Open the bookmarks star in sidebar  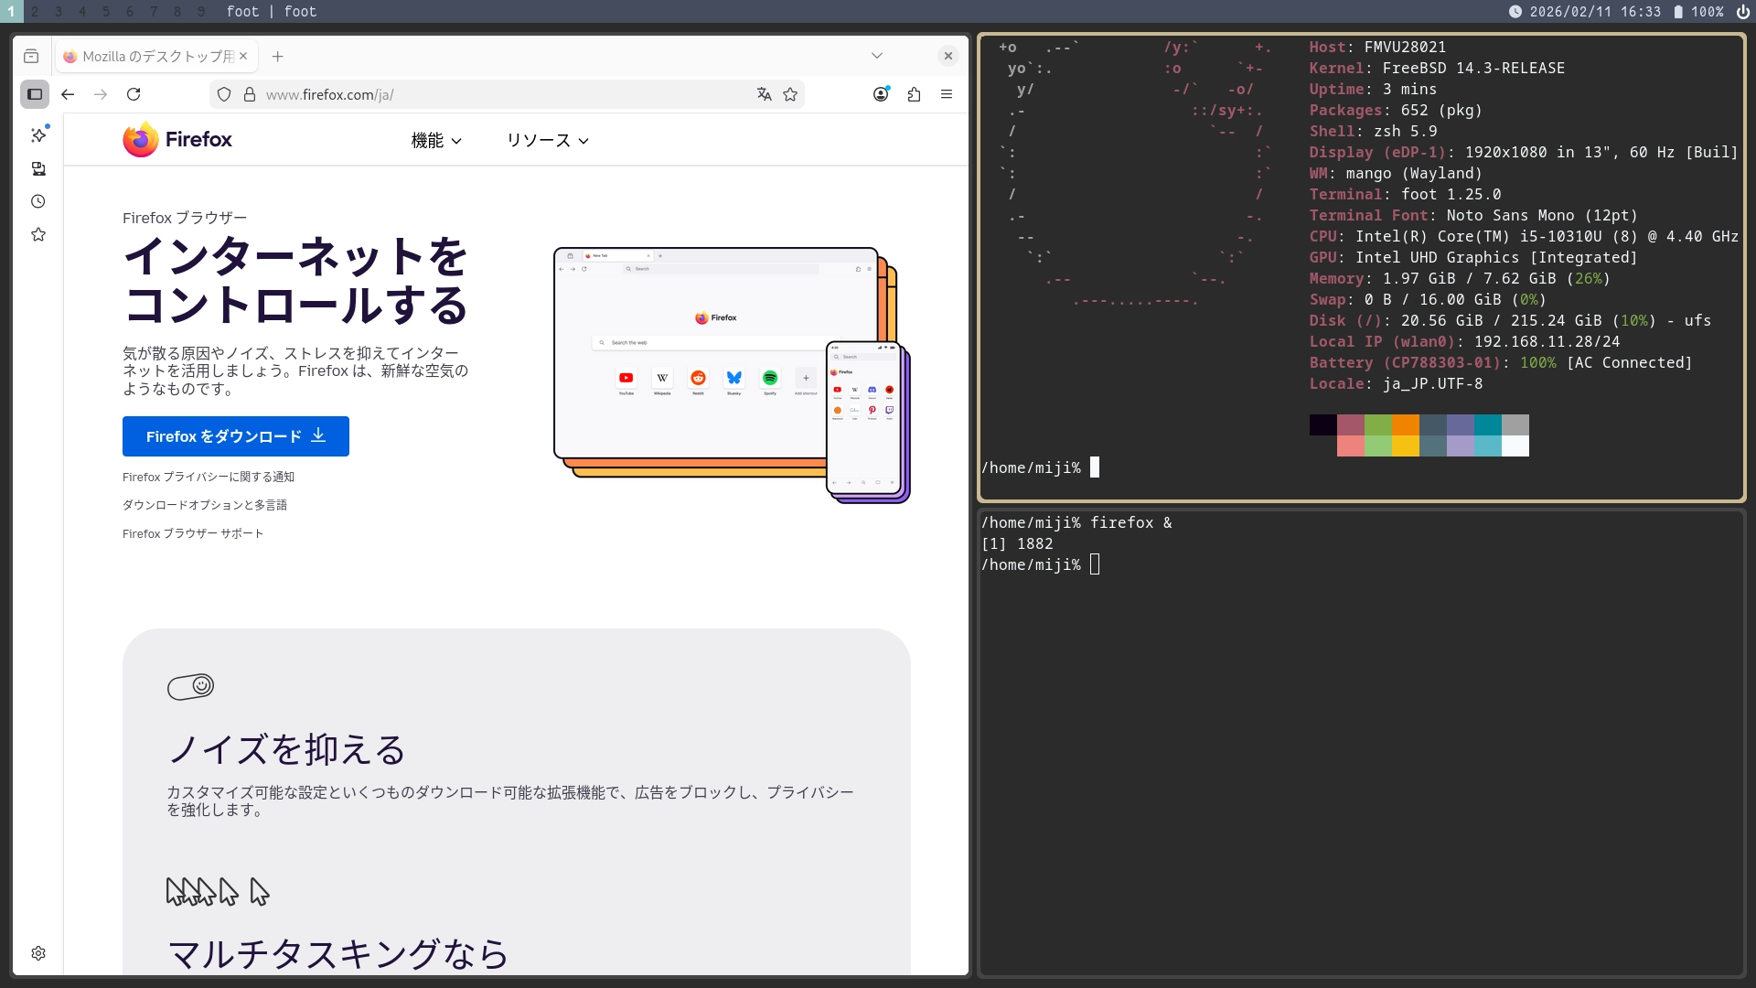[x=38, y=235]
